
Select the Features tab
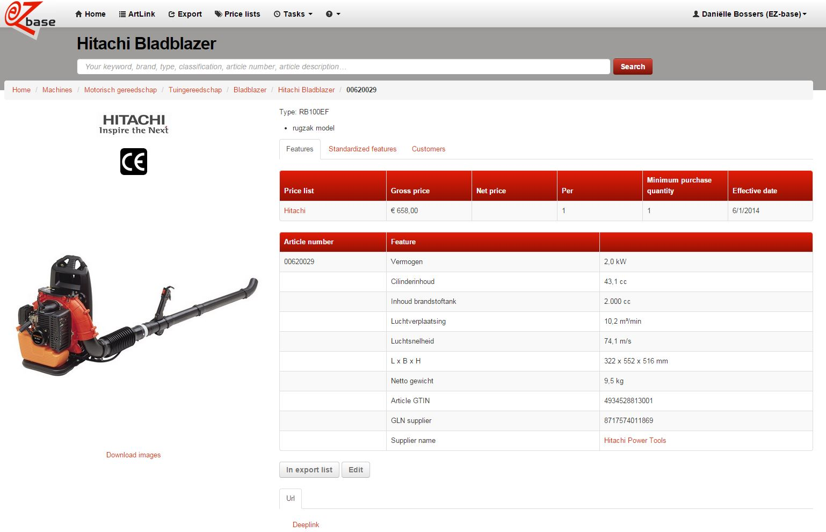coord(300,149)
